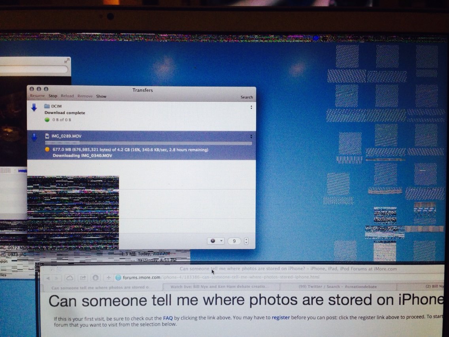Click the IMG_0289.MOV download progress bar
Image resolution: width=449 pixels, height=337 pixels.
pyautogui.click(x=148, y=143)
